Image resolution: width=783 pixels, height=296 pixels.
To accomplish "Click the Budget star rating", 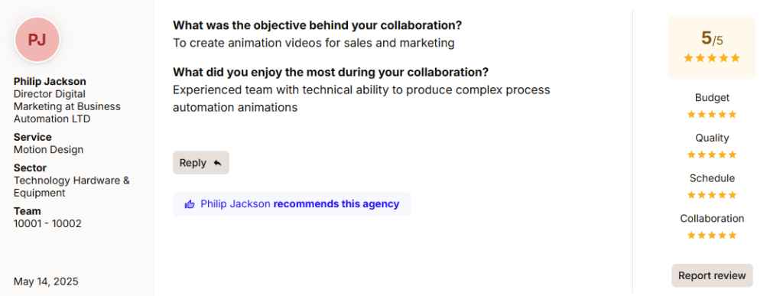I will pyautogui.click(x=712, y=114).
